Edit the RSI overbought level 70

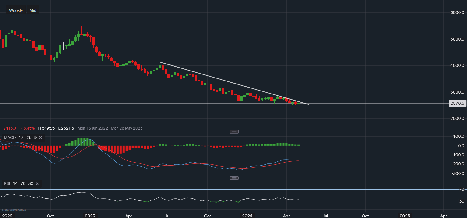click(23, 184)
